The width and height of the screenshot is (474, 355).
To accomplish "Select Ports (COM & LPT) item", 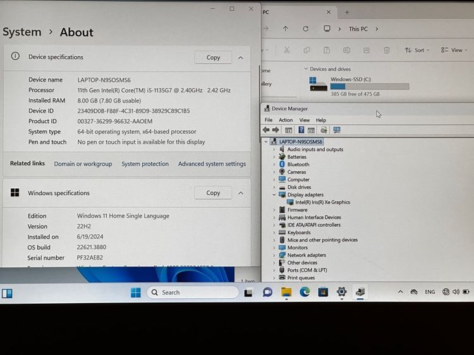I will [x=307, y=270].
